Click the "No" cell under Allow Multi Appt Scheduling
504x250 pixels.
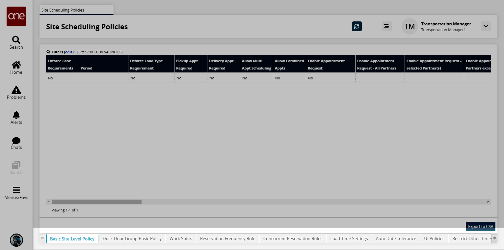[x=256, y=78]
